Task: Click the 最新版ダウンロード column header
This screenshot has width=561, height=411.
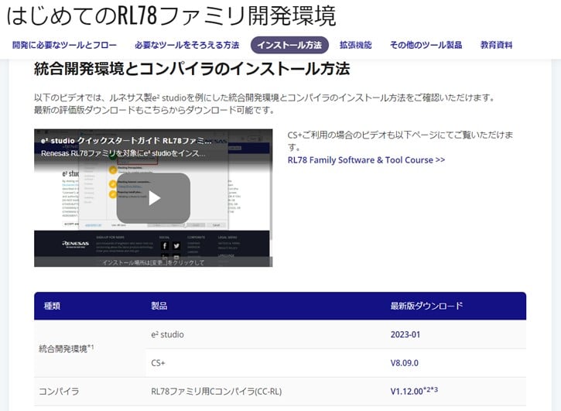Action: click(426, 306)
